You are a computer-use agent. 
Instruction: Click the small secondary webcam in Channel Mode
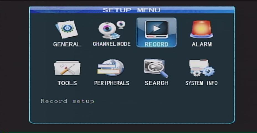121,24
